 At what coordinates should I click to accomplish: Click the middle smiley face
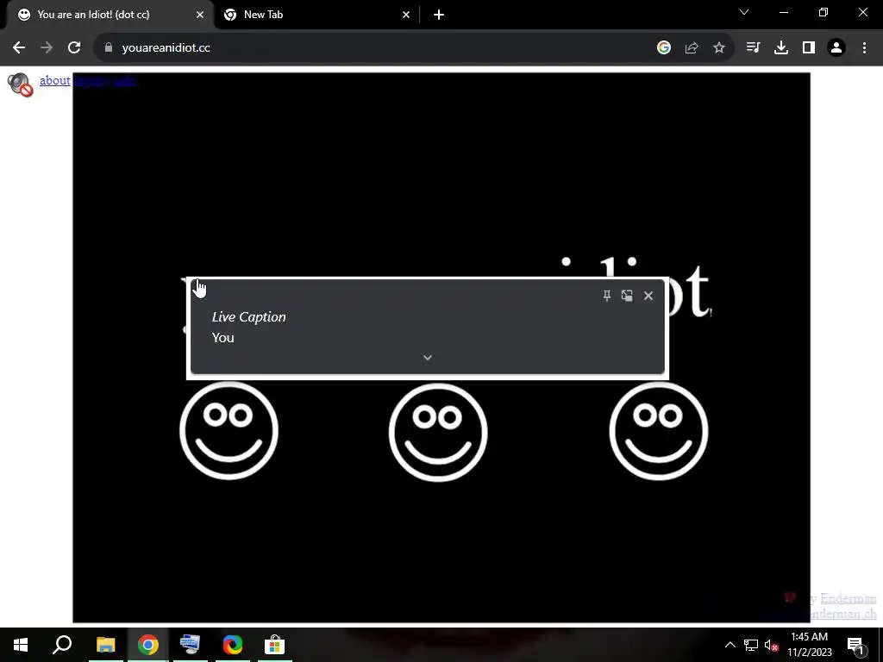(438, 433)
